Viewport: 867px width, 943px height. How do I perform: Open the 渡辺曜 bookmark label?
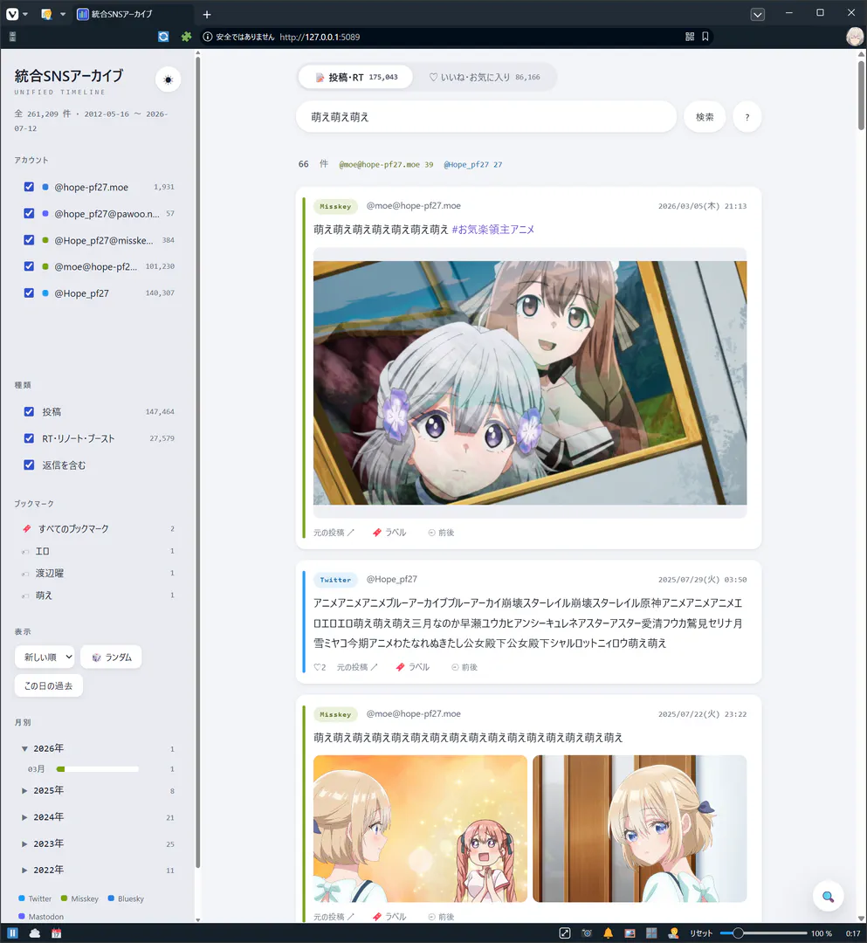98,573
